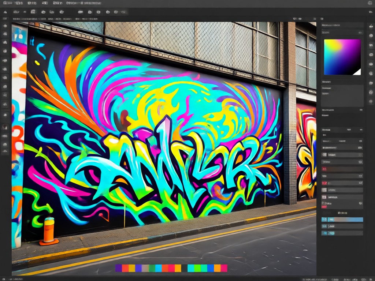Select the highlighted active tool in the left toolbar
The width and height of the screenshot is (375, 281).
5,127
